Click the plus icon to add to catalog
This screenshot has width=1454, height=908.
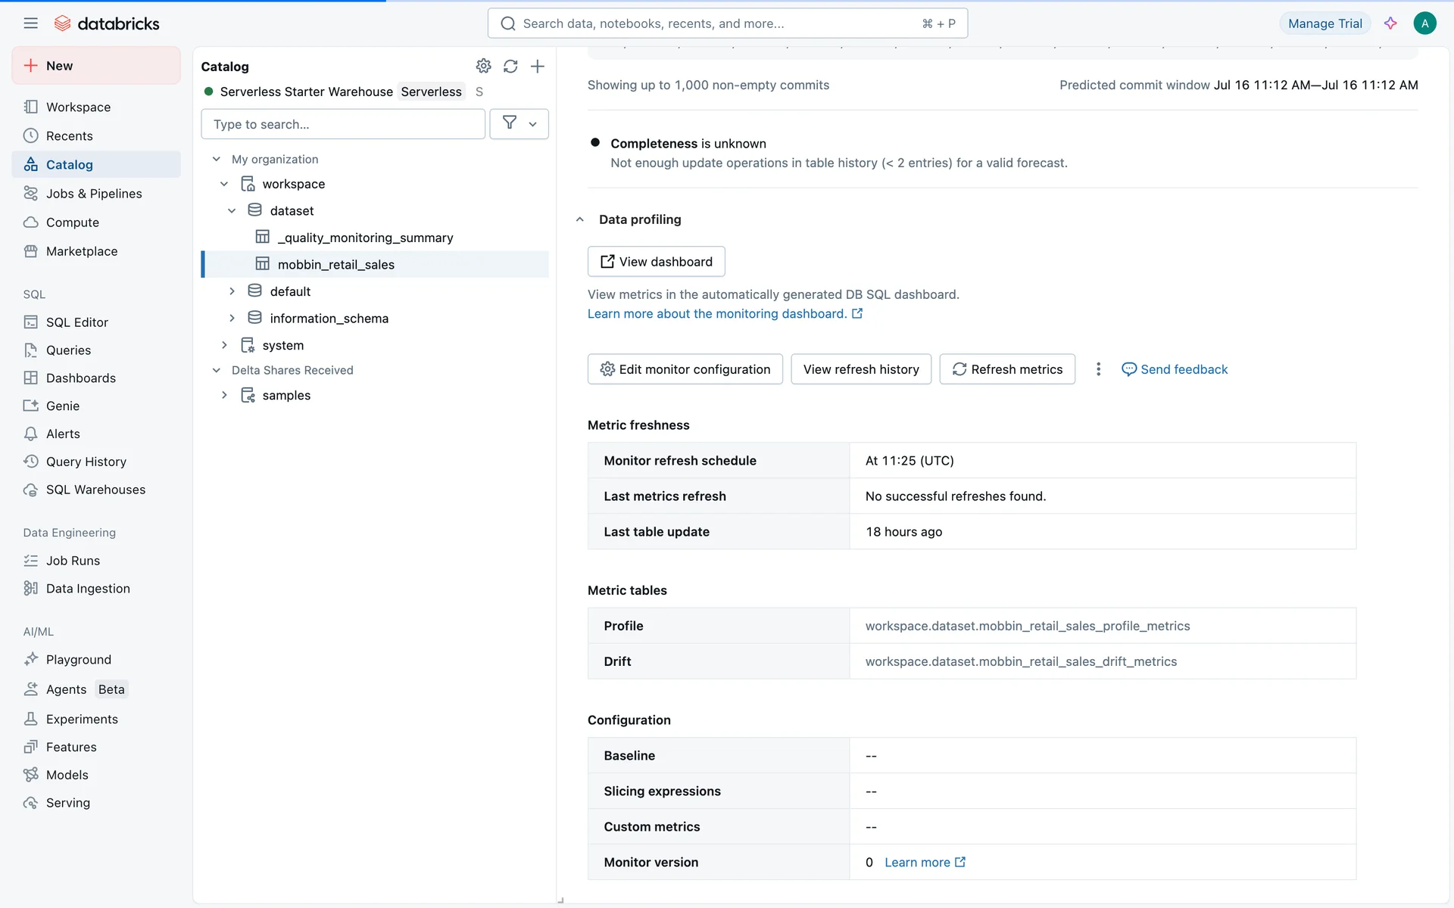[x=538, y=66]
